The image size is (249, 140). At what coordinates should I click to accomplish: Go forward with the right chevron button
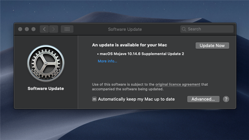(x=54, y=29)
